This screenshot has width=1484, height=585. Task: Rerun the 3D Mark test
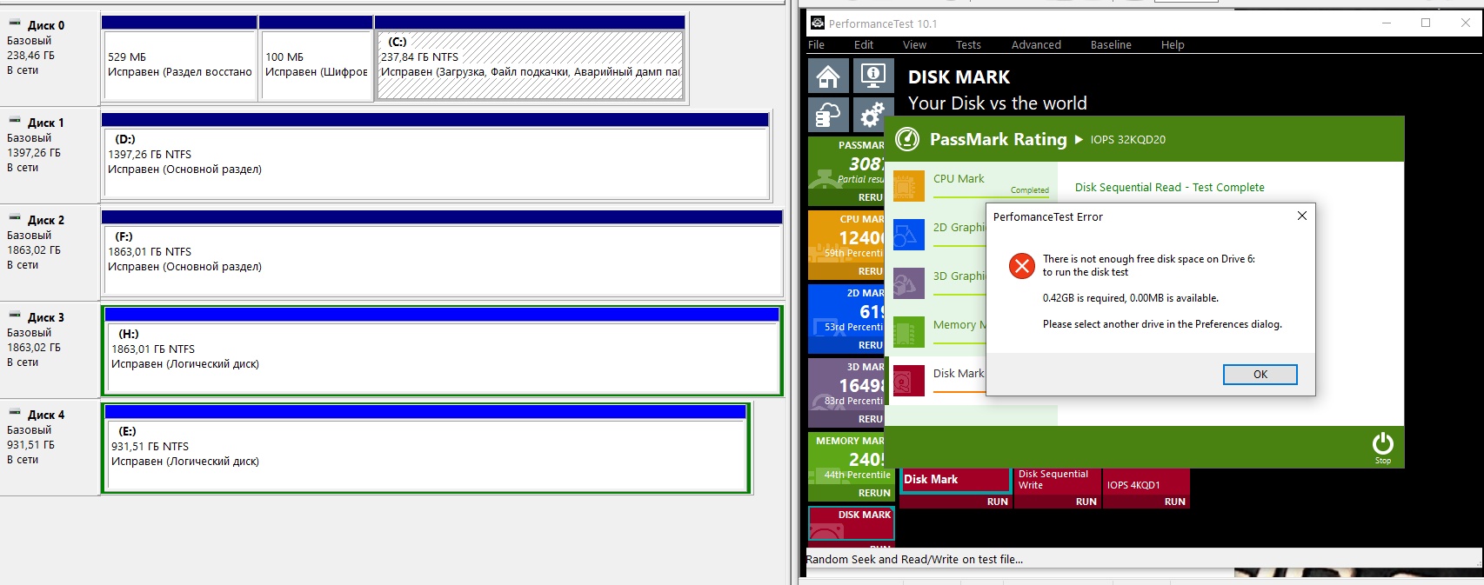(870, 419)
